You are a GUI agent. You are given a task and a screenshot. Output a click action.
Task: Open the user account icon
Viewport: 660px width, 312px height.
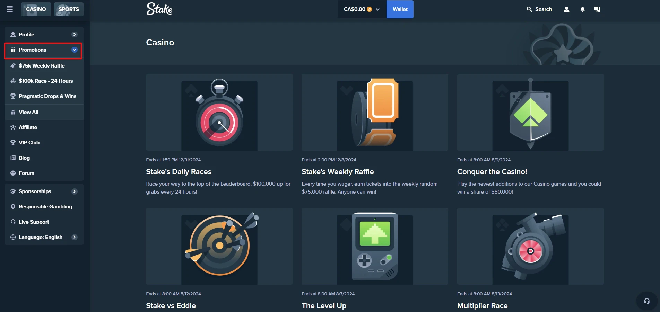coord(566,9)
